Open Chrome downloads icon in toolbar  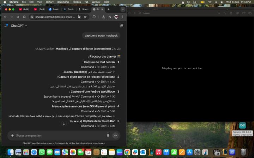coord(103,17)
